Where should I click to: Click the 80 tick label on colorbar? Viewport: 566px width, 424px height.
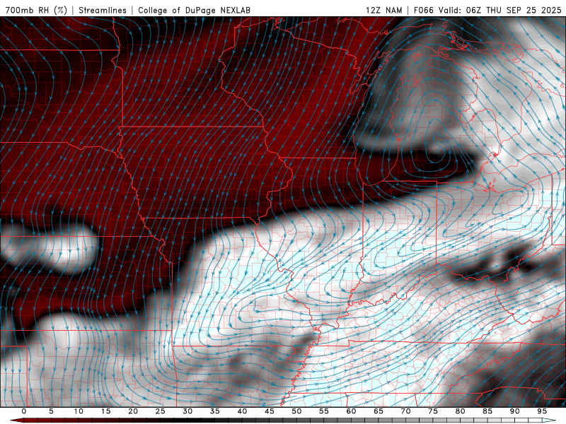[460, 411]
